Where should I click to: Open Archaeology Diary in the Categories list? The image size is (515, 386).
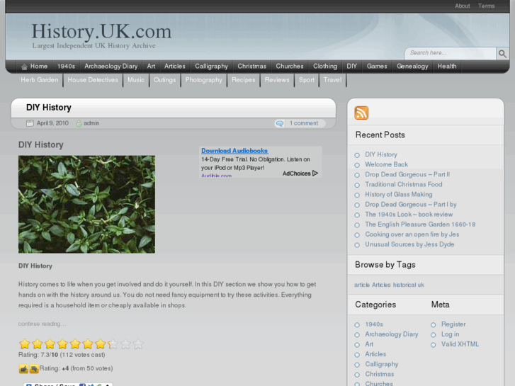[x=392, y=334]
